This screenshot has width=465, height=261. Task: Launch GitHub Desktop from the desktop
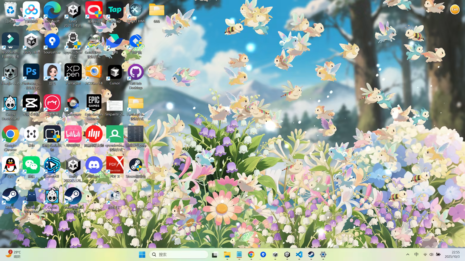point(136,72)
